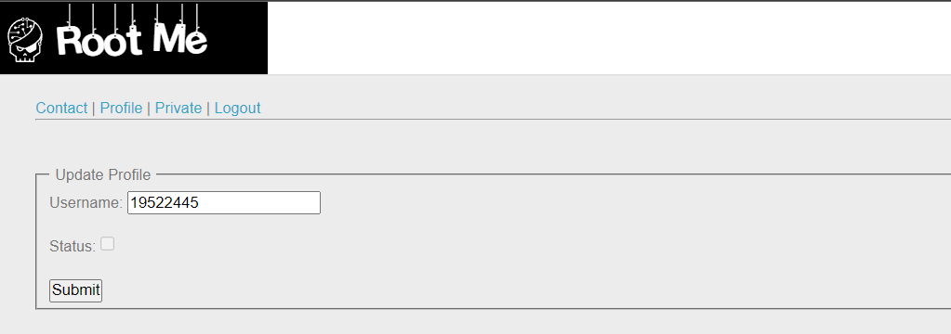Click the letter M in the logo

(x=168, y=41)
